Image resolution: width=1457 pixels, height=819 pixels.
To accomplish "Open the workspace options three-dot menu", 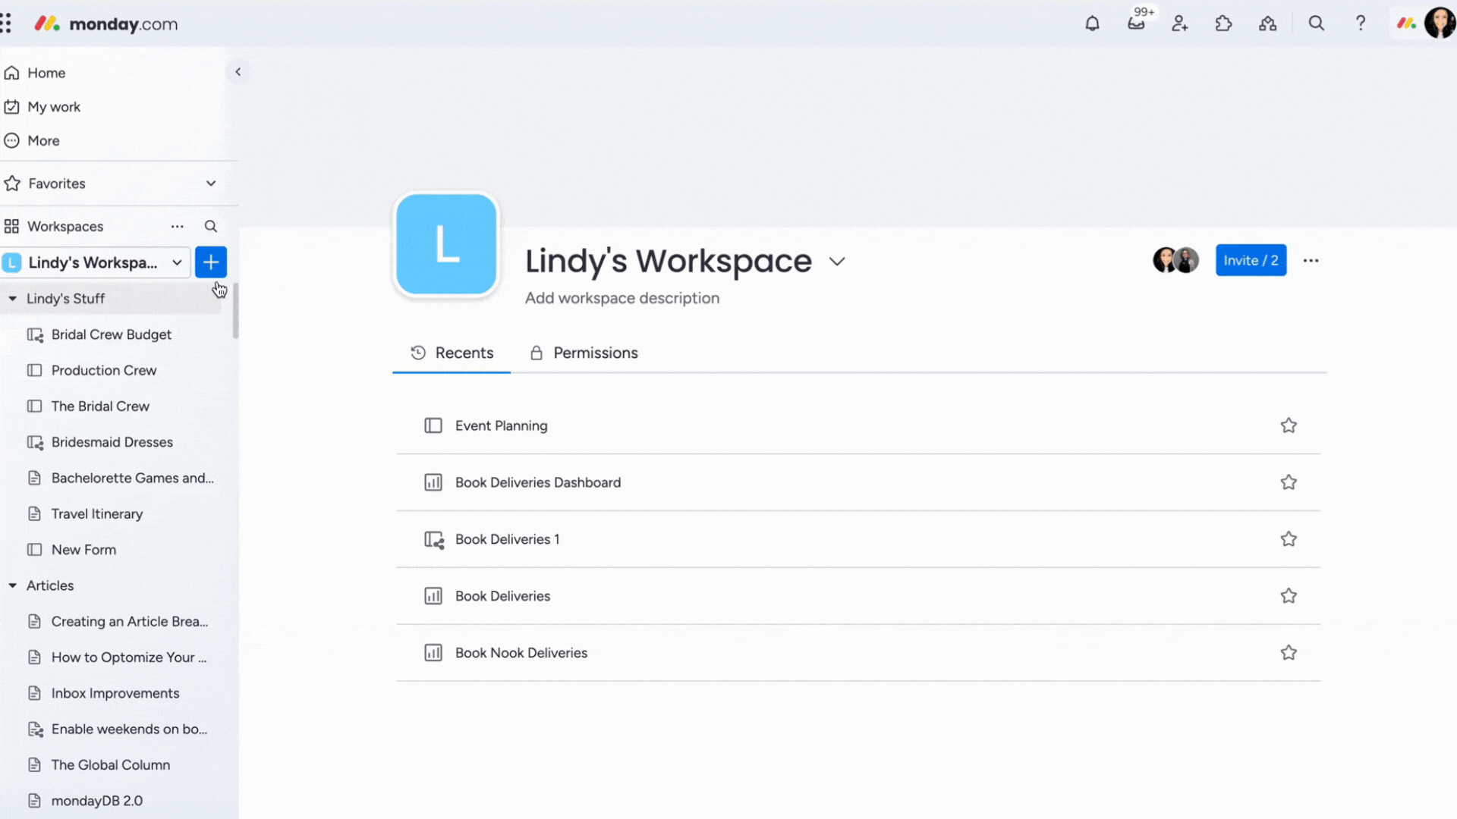I will coord(1311,260).
